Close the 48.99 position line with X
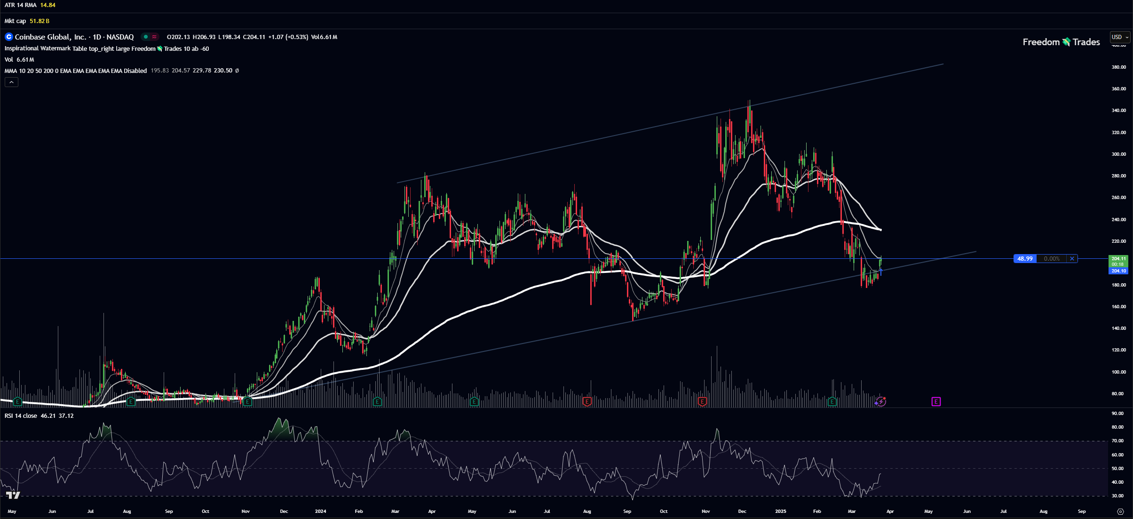 (x=1072, y=258)
